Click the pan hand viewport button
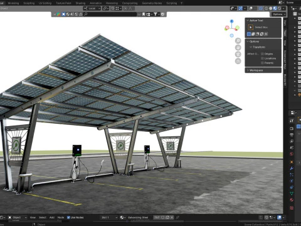The height and width of the screenshot is (226, 301). click(238, 48)
